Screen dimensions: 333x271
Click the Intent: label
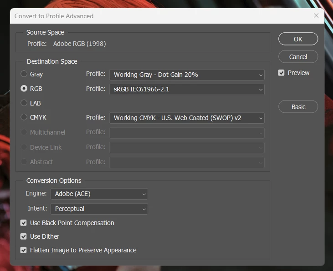[37, 208]
